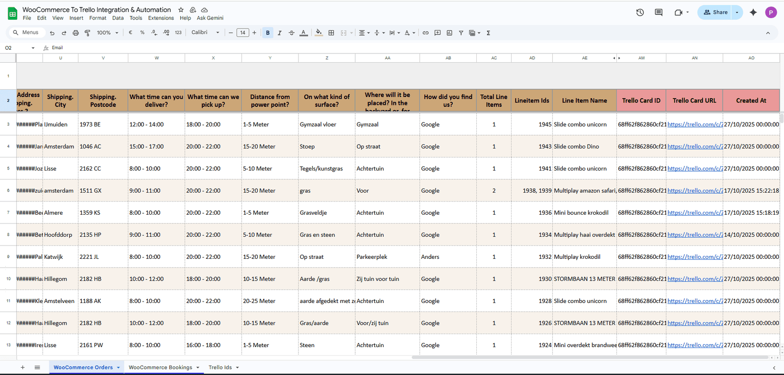Click the Menus search box
Image resolution: width=784 pixels, height=375 pixels.
26,32
